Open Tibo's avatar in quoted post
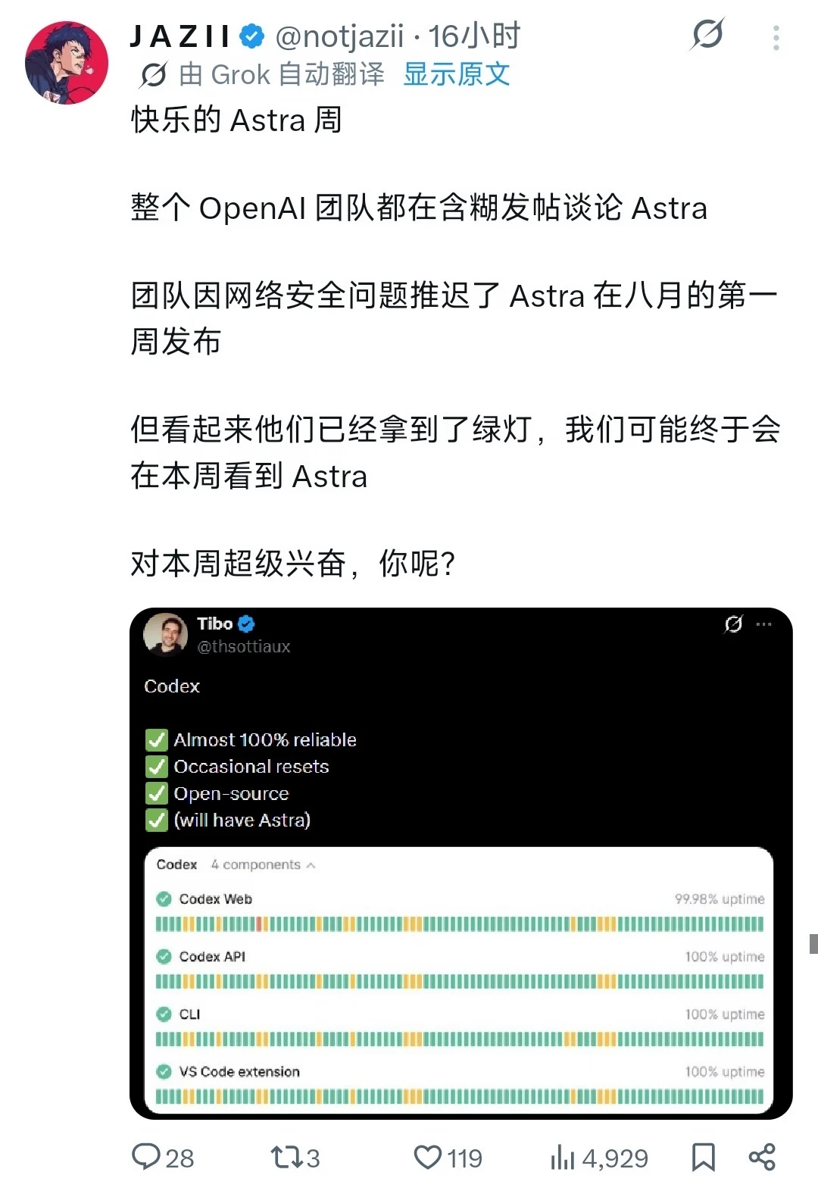 point(165,635)
